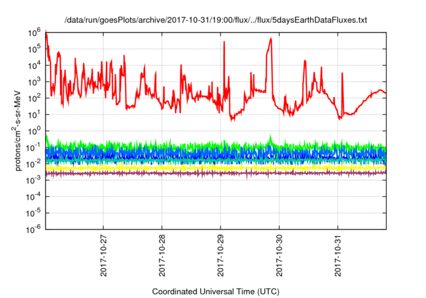Click the 10^-4 y-axis tick label
Image resolution: width=426 pixels, height=298 pixels.
(x=33, y=197)
